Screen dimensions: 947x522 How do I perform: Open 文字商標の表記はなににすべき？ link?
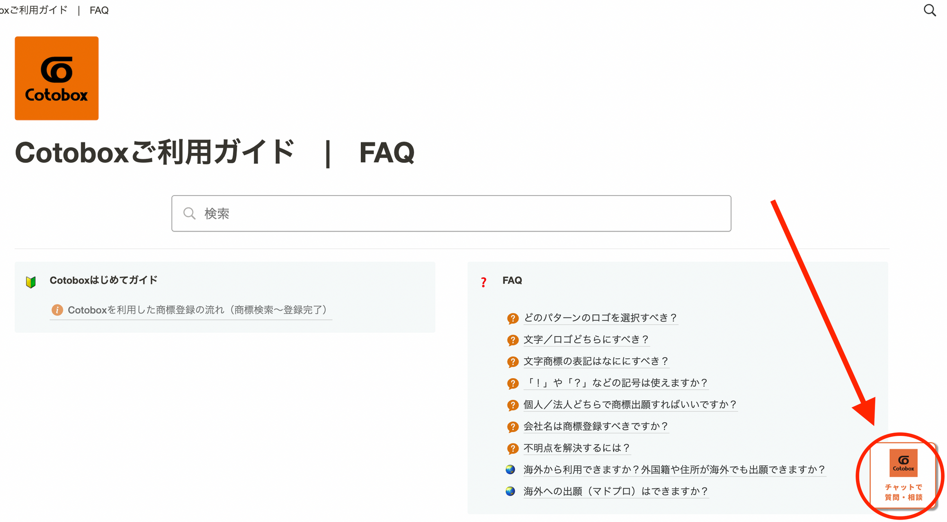click(595, 361)
